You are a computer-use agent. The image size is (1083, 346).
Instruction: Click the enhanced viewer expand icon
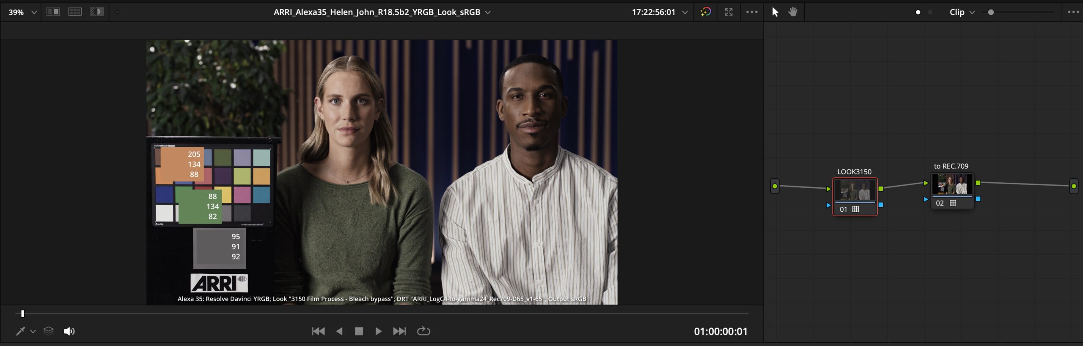click(x=728, y=12)
